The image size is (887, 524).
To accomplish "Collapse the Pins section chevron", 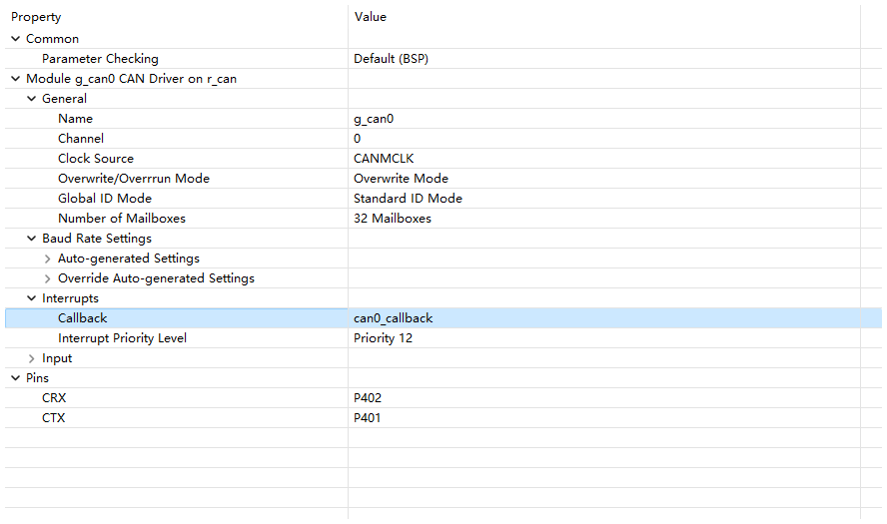I will [15, 378].
